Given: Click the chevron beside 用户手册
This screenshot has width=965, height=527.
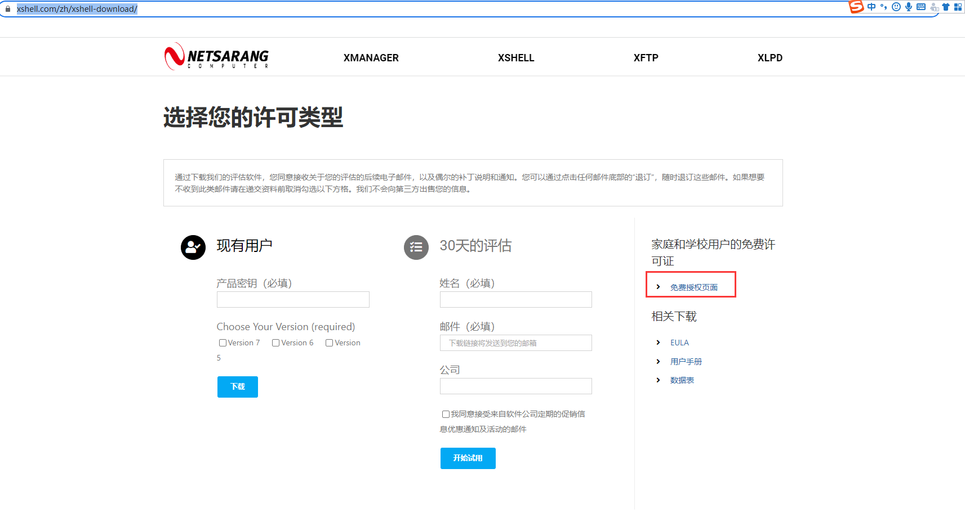Looking at the screenshot, I should pos(658,362).
